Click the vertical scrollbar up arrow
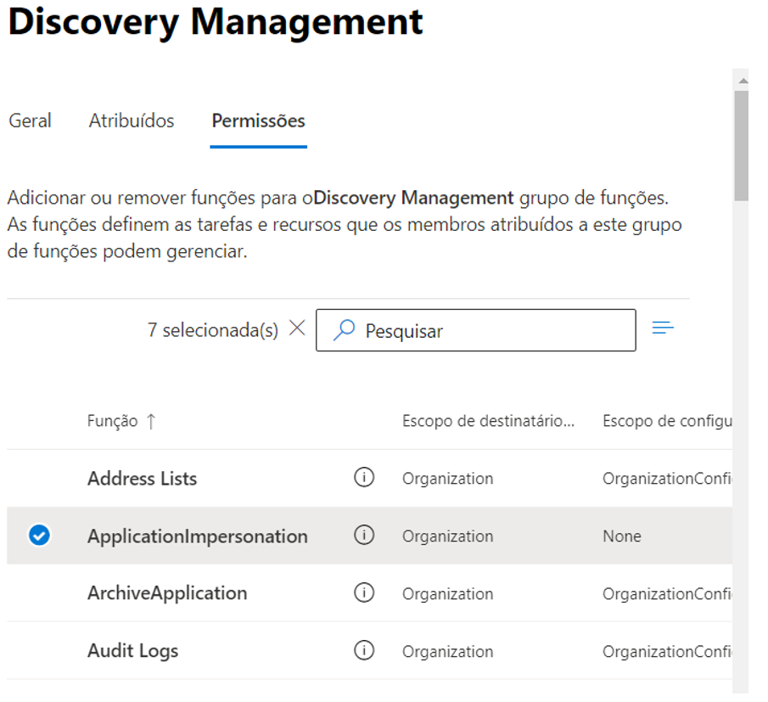Screen dimensions: 768x702 743,81
